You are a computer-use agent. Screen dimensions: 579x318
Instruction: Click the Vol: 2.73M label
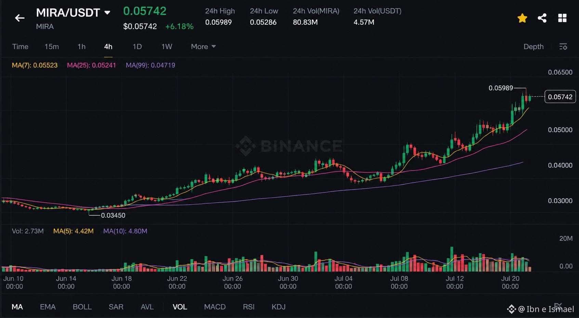point(28,231)
